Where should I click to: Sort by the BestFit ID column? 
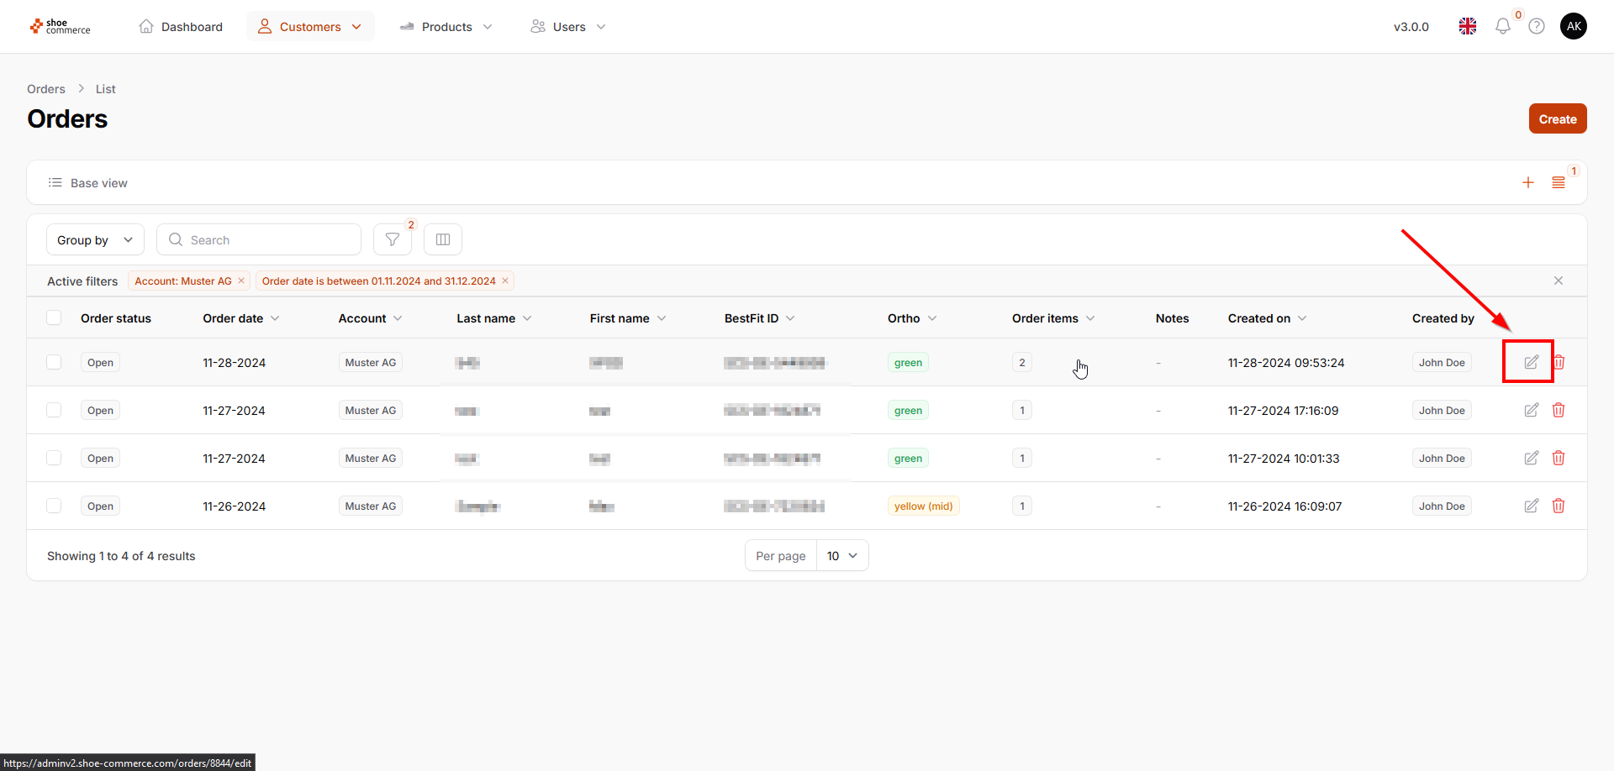coord(760,319)
